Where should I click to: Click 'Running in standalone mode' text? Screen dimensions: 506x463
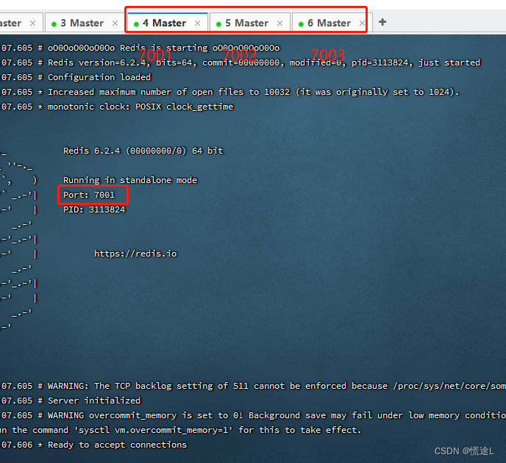(130, 180)
